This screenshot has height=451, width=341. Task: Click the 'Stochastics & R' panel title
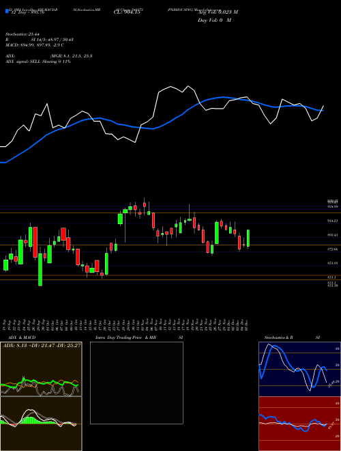(278, 338)
